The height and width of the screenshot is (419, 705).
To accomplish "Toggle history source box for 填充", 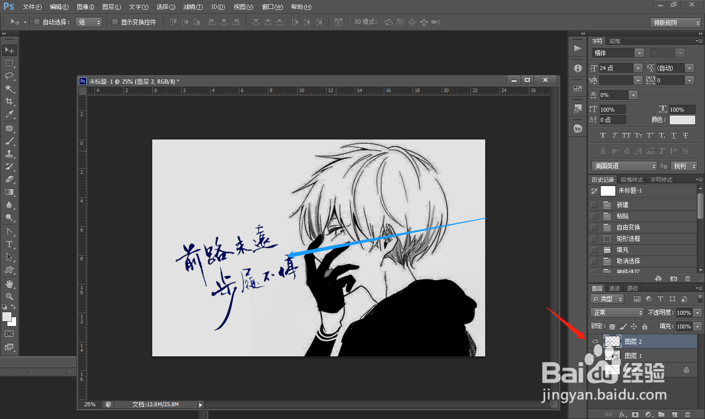I will click(594, 250).
